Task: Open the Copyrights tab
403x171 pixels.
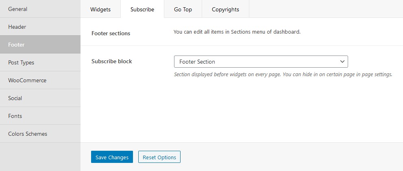Action: [x=225, y=9]
